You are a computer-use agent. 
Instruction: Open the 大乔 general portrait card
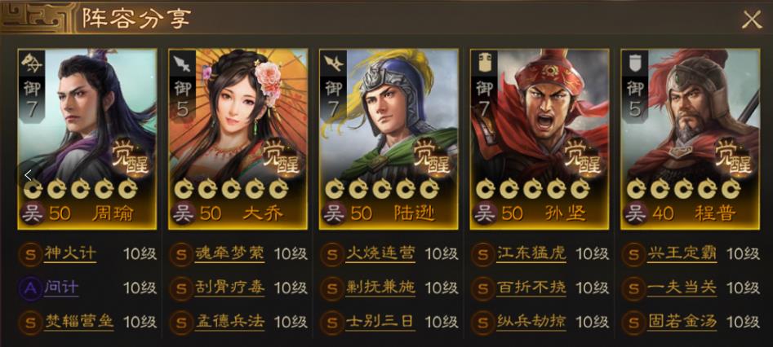pyautogui.click(x=238, y=139)
